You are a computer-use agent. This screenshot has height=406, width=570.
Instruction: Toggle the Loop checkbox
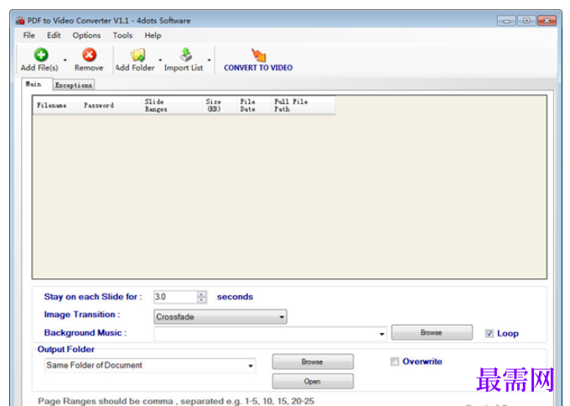click(x=490, y=334)
